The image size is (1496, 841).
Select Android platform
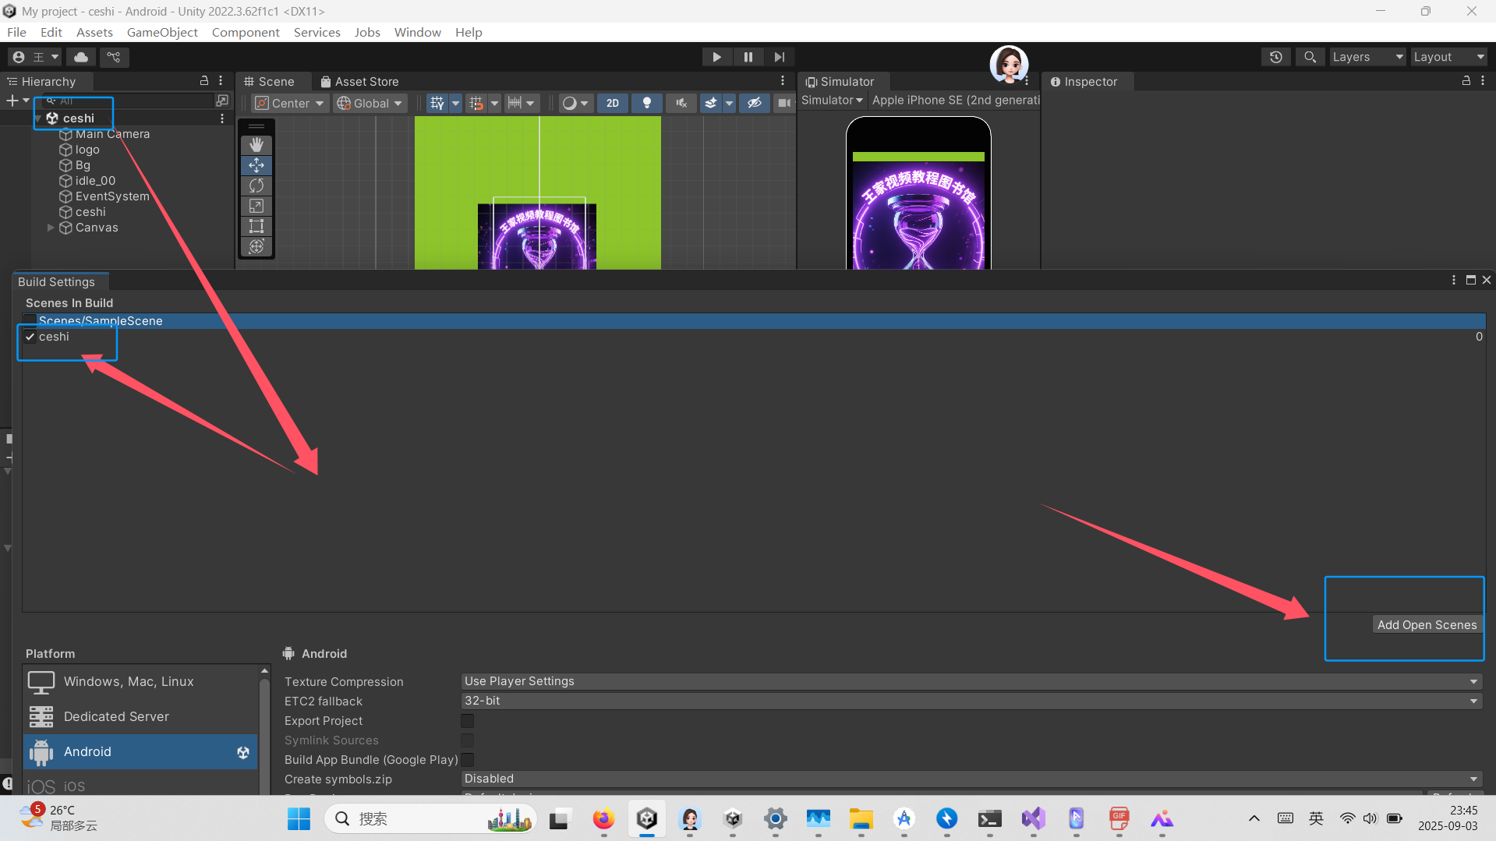[140, 752]
